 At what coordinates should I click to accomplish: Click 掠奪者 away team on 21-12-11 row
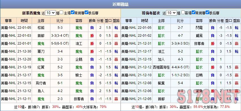pos(79,99)
